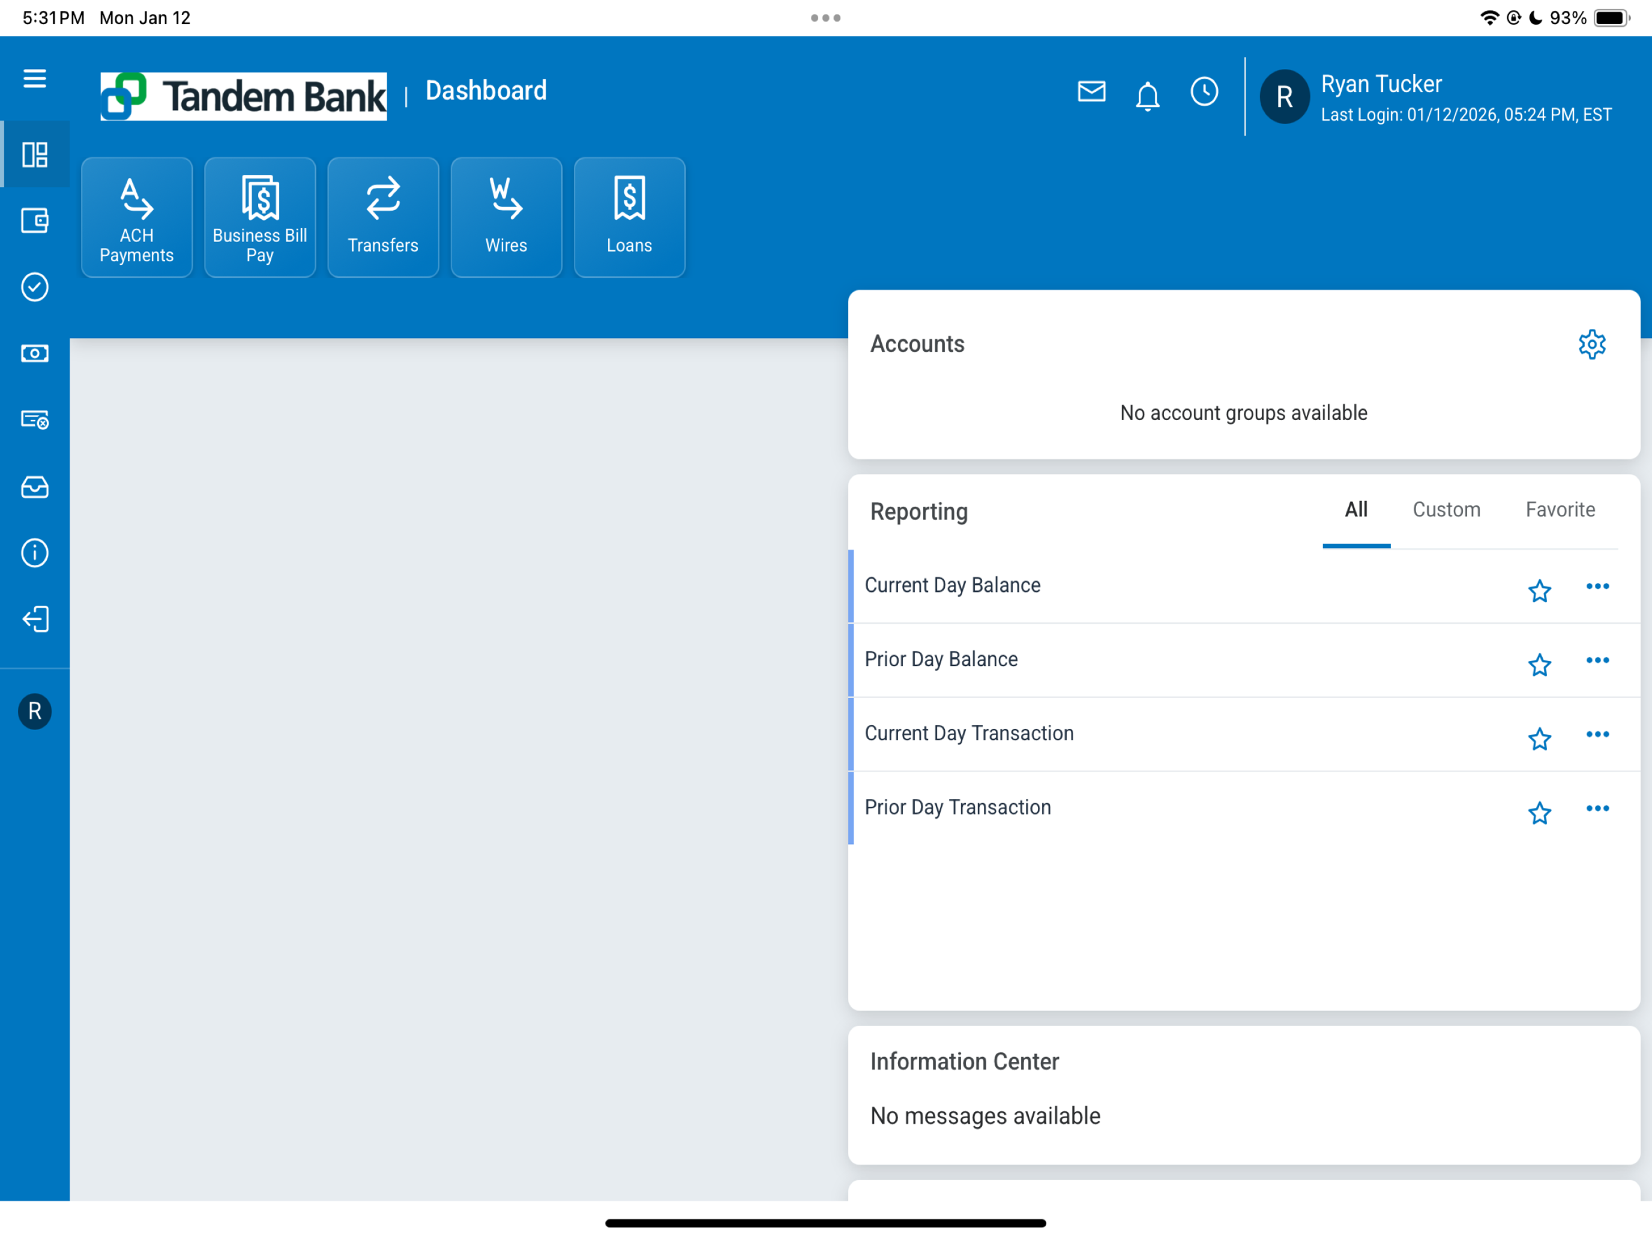Switch to the All reporting tab
Screen dimensions: 1652x1239
(1356, 511)
